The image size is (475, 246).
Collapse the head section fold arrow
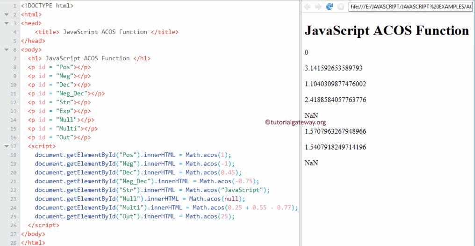6,23
